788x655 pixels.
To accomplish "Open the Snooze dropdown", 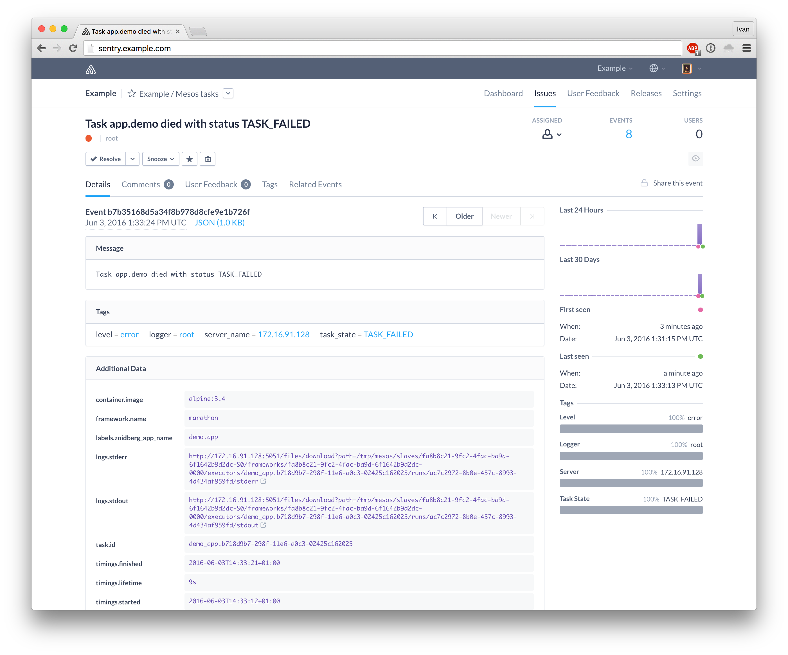I will click(160, 159).
